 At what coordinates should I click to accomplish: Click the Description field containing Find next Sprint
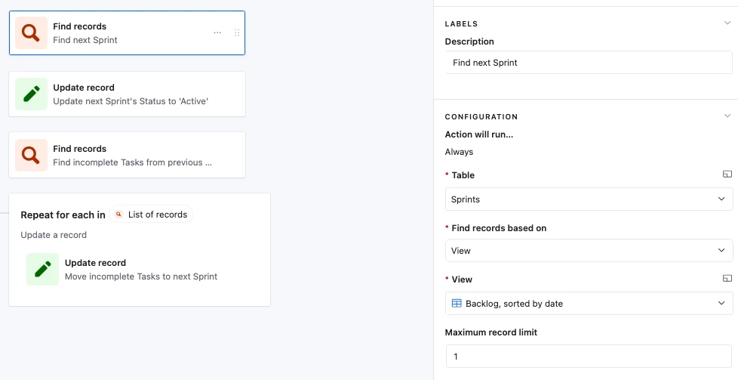coord(589,62)
